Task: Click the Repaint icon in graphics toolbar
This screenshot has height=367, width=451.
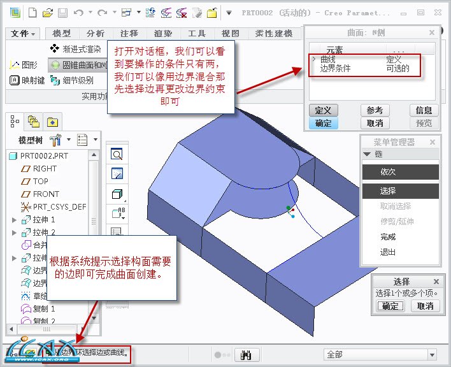Action: point(117,174)
